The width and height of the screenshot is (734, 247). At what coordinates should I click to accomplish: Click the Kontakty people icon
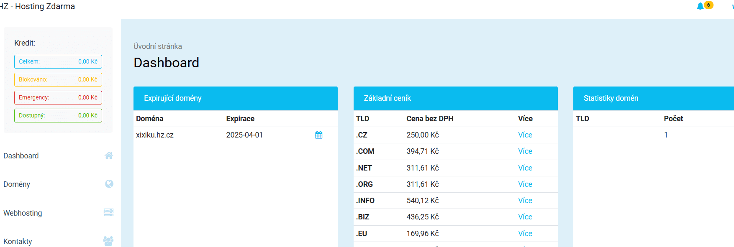(108, 241)
